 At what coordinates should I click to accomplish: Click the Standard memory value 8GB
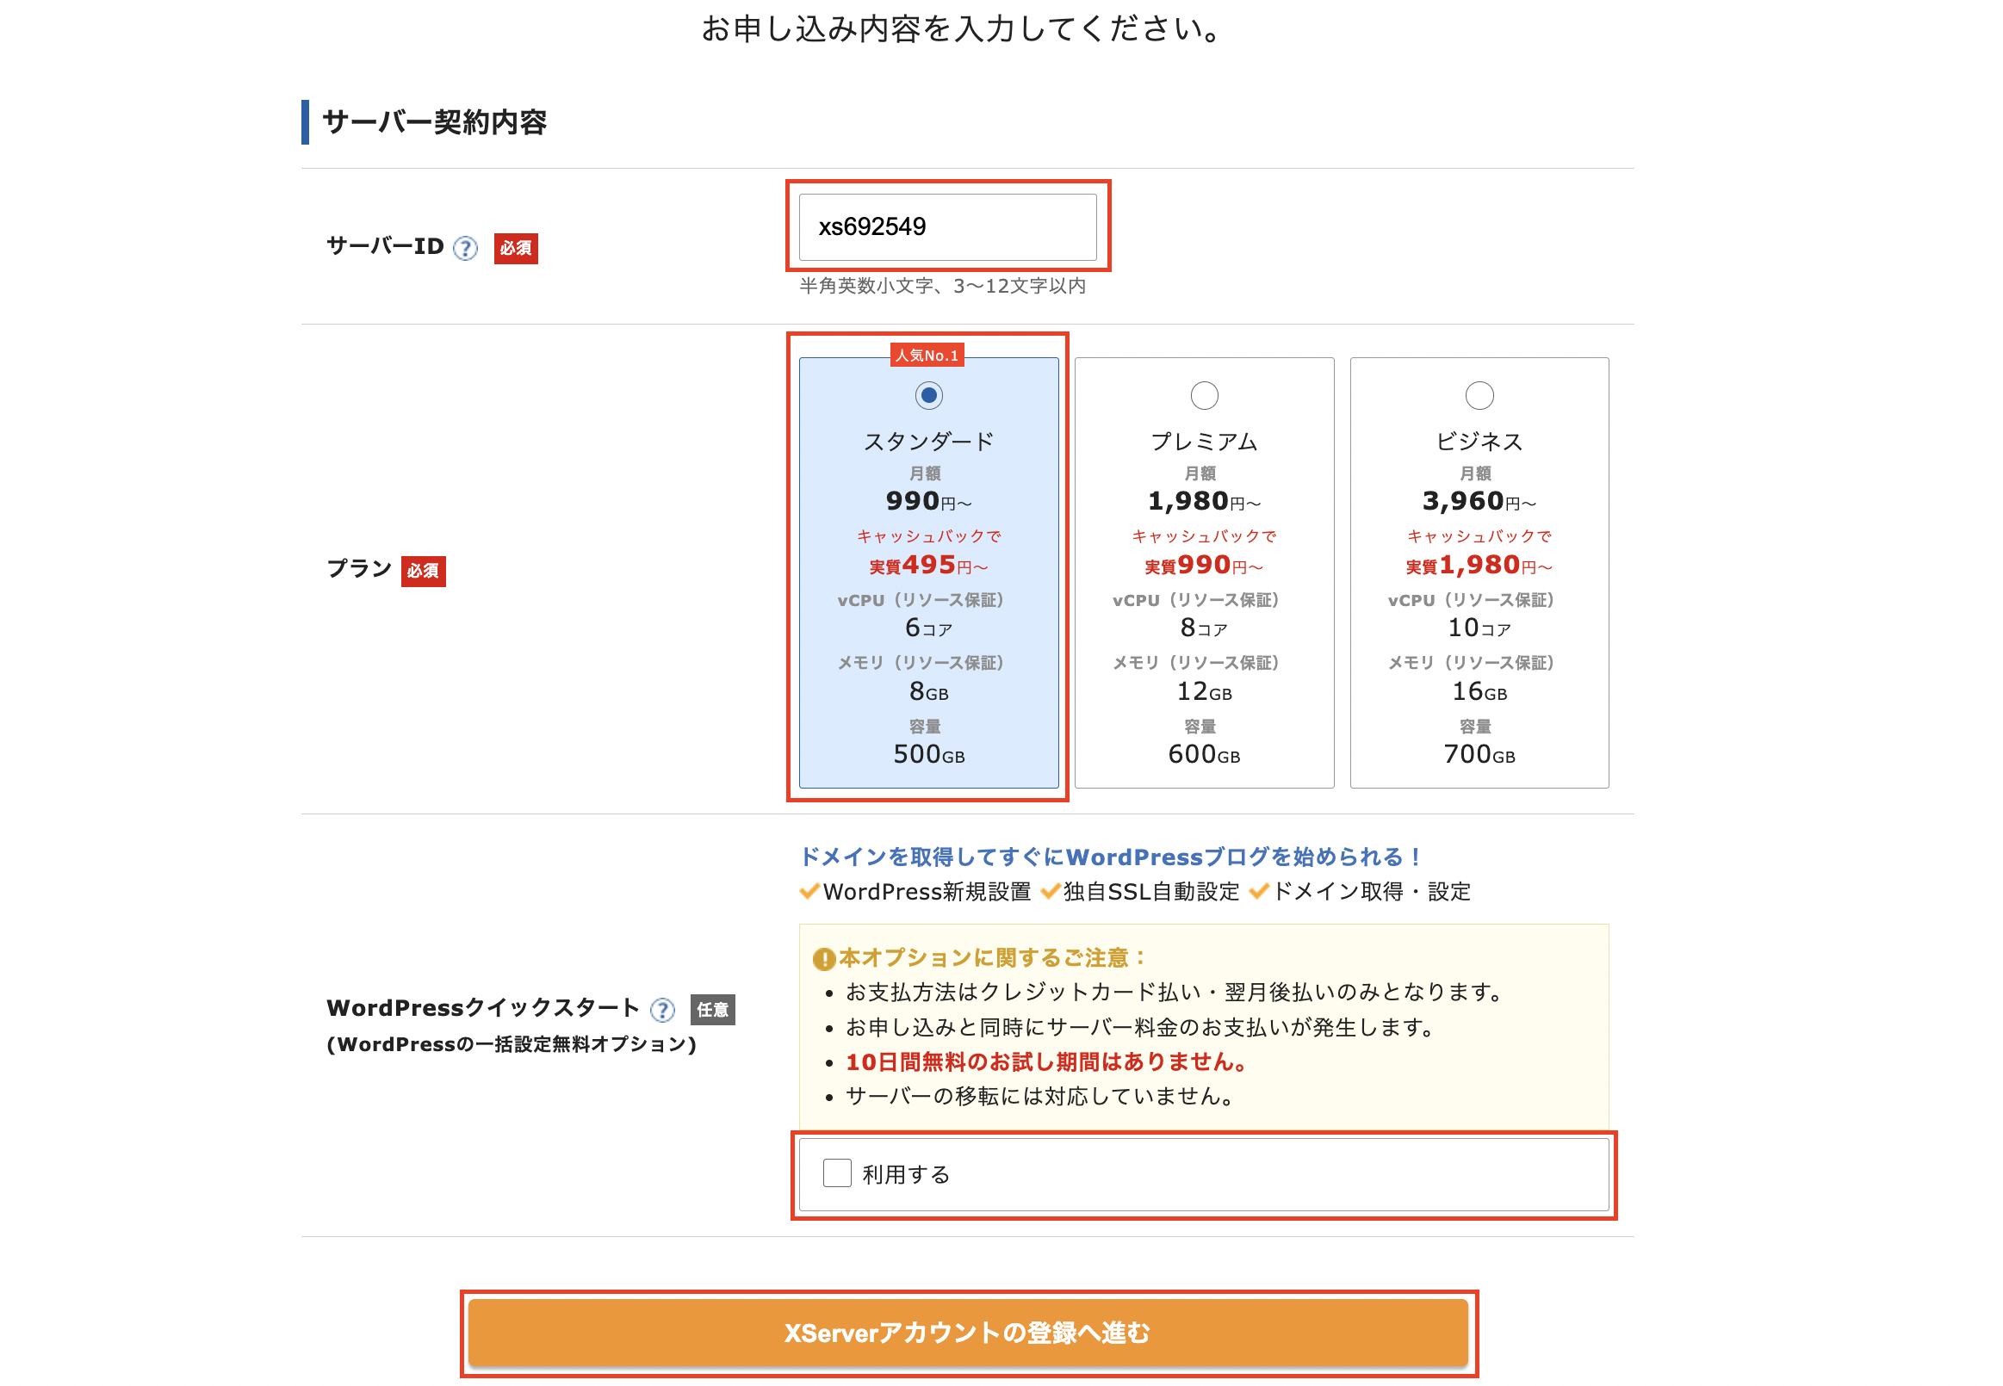(928, 691)
